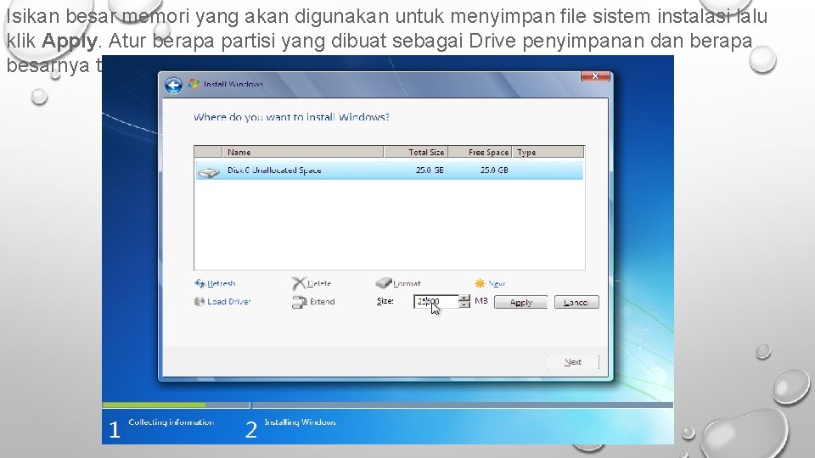
Task: Decrease size with the down spinner arrow
Action: (x=464, y=304)
